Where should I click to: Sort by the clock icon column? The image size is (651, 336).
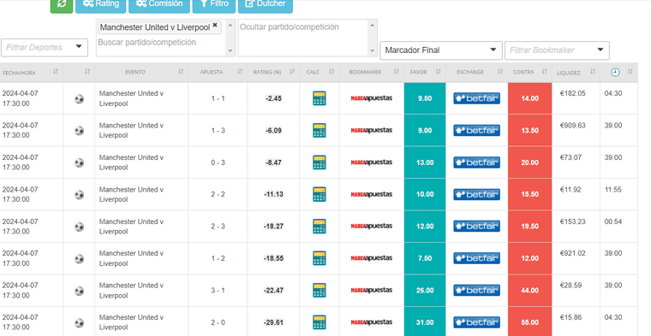pos(618,72)
